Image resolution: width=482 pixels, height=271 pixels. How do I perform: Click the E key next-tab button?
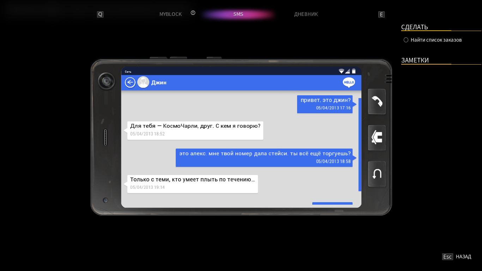(x=381, y=14)
